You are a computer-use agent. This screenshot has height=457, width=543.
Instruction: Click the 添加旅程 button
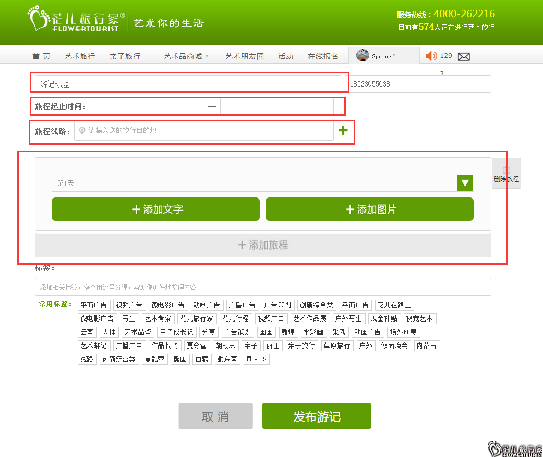[x=263, y=245]
